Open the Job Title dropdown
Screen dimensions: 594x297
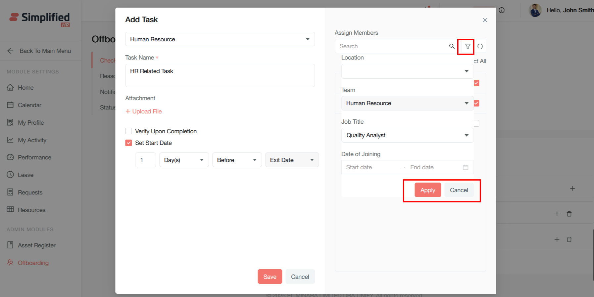coord(407,135)
